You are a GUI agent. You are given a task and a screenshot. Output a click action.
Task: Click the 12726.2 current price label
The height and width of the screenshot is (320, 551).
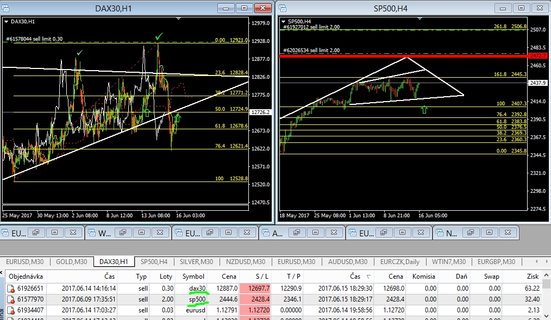click(260, 112)
